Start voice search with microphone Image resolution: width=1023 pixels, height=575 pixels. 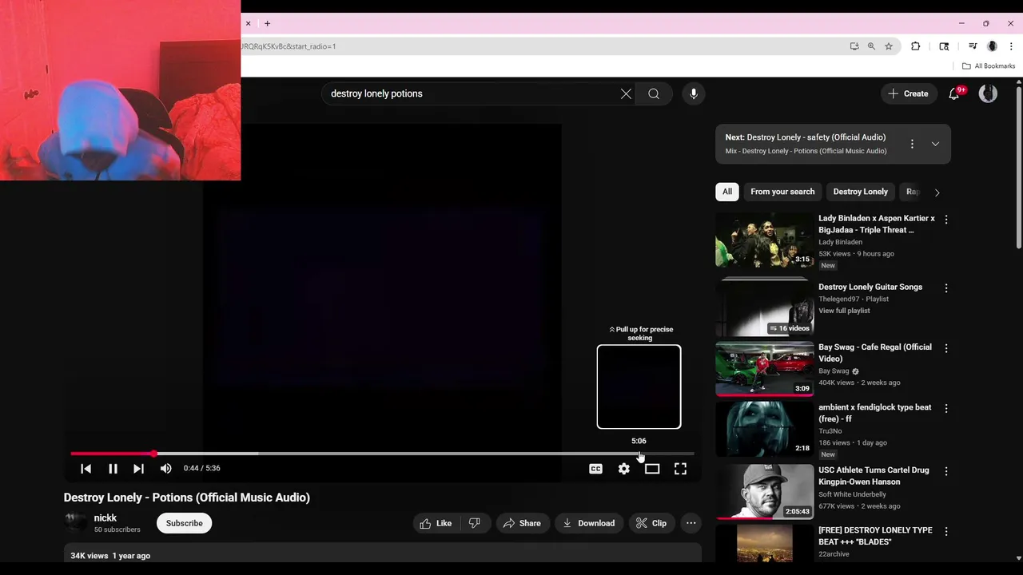coord(694,93)
